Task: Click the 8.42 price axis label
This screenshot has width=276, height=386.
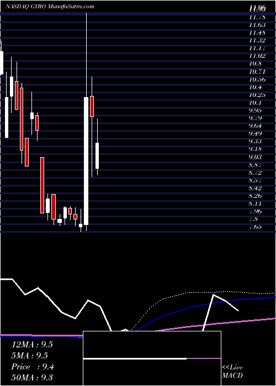Action: [255, 189]
